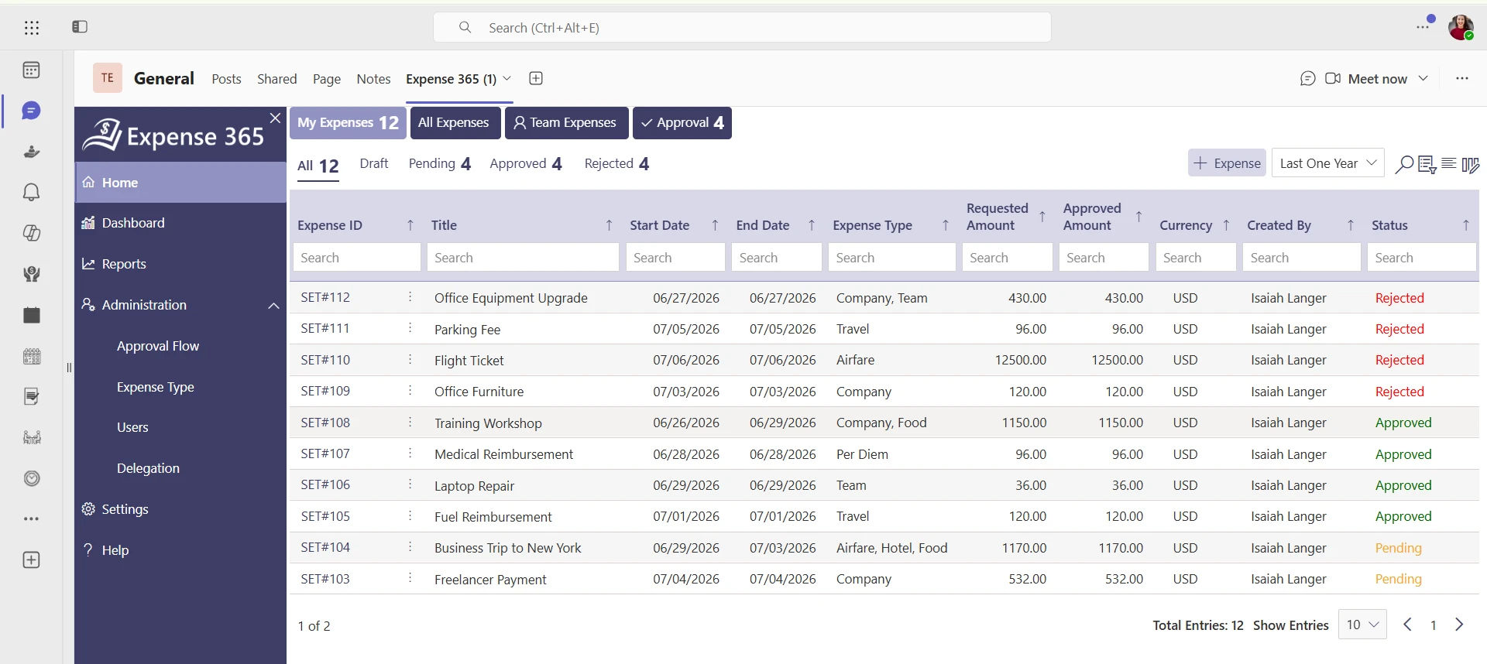Add a new tab to the channel

pyautogui.click(x=536, y=78)
